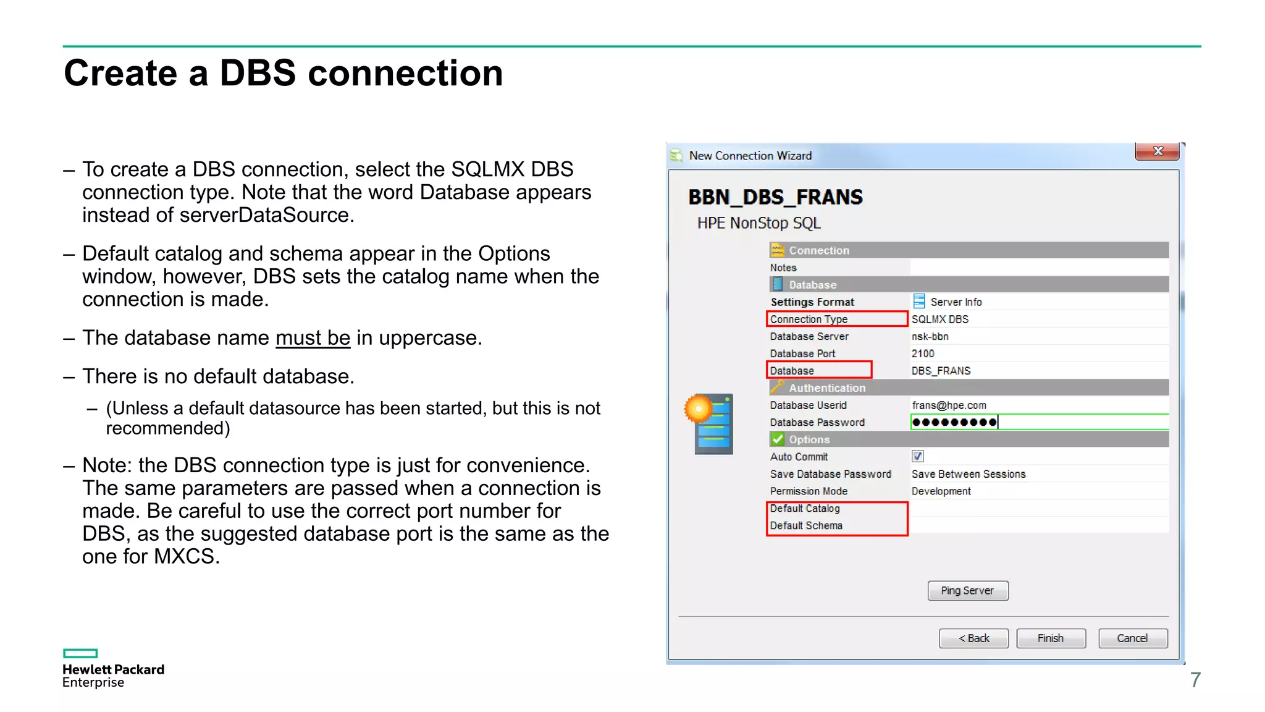This screenshot has width=1265, height=712.
Task: Click the Connection Type label
Action: point(809,319)
